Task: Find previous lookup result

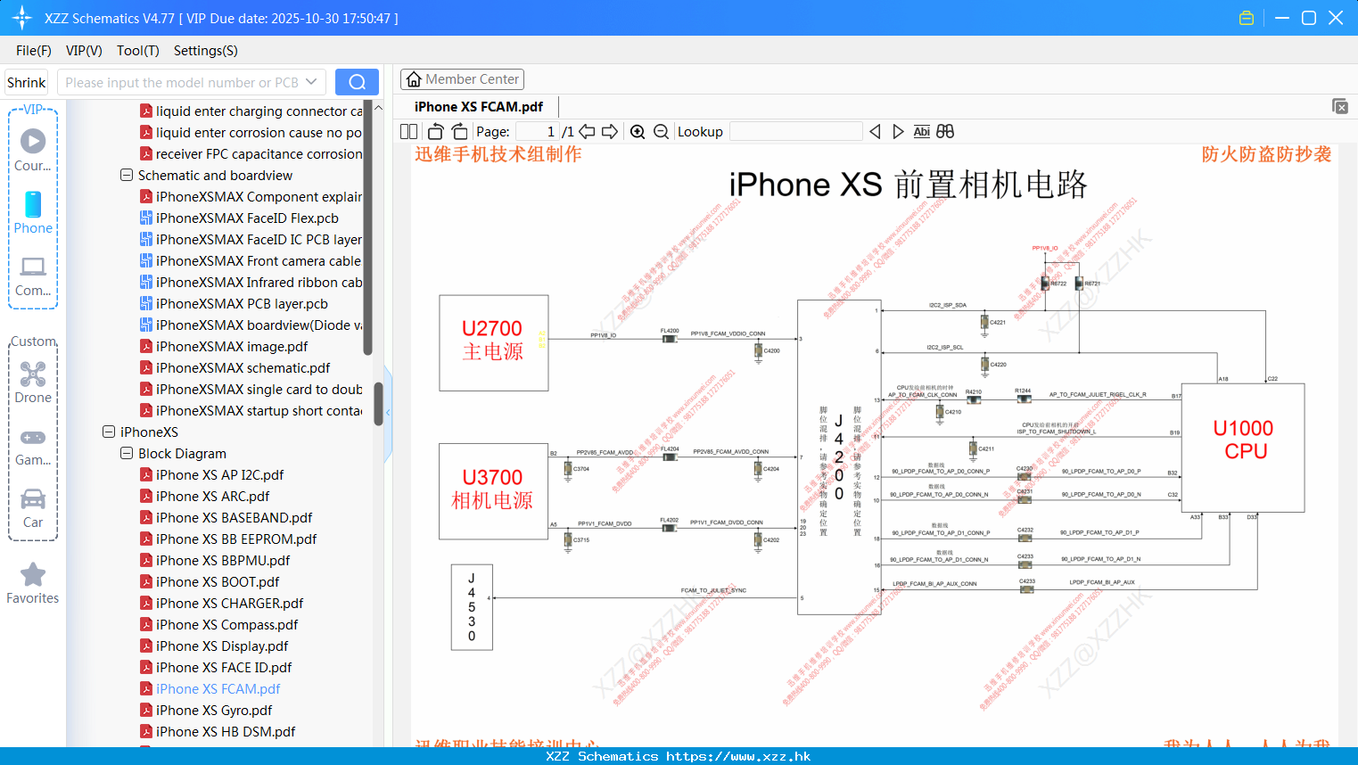Action: [875, 131]
